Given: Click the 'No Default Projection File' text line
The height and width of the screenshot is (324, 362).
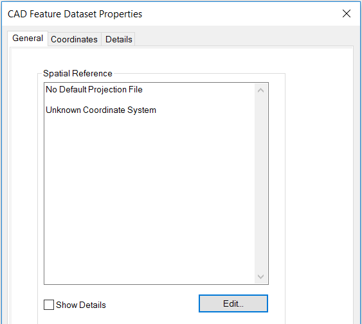Looking at the screenshot, I should tap(94, 89).
